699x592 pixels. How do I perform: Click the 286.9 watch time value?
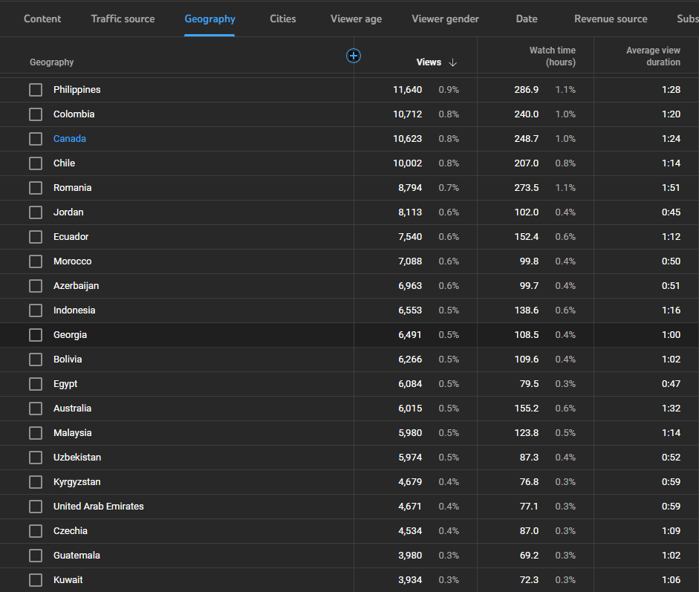click(x=527, y=90)
